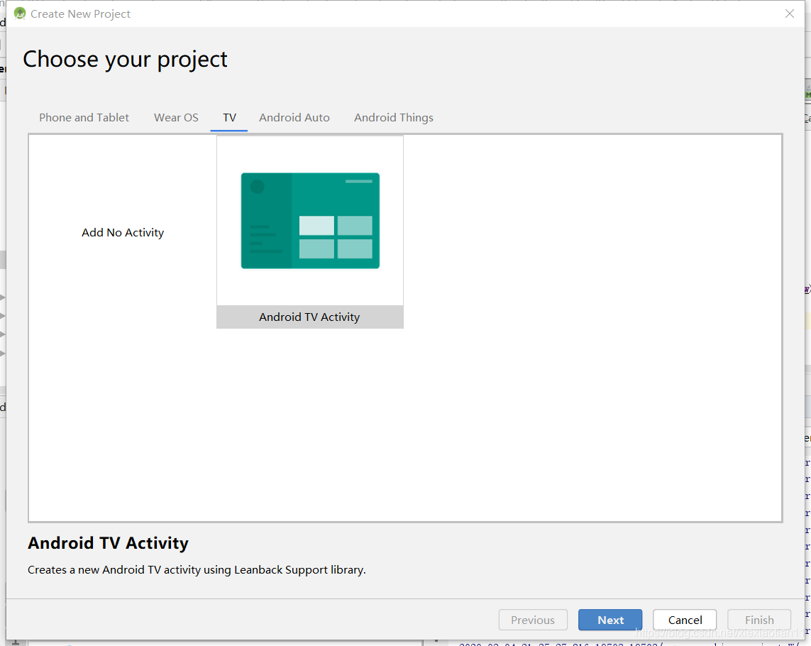Click the Next button
Viewport: 811px width, 646px height.
610,620
